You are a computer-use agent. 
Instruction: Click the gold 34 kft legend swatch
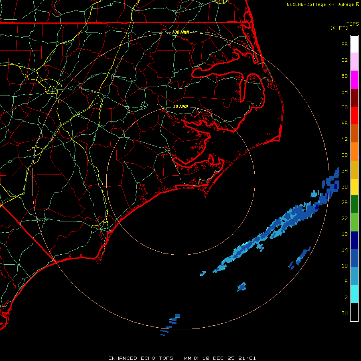click(x=354, y=170)
